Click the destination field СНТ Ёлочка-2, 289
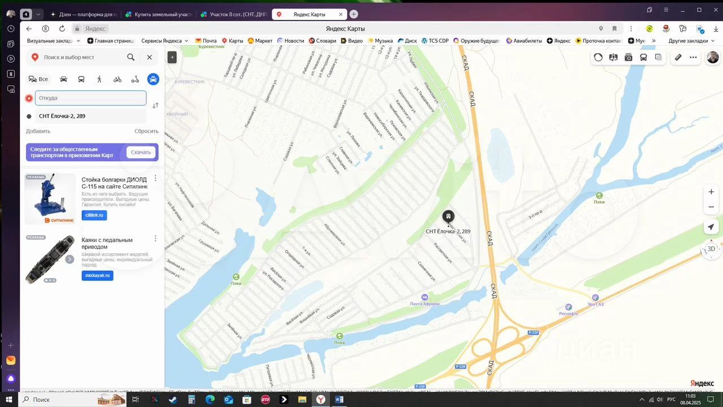The image size is (723, 407). (90, 116)
